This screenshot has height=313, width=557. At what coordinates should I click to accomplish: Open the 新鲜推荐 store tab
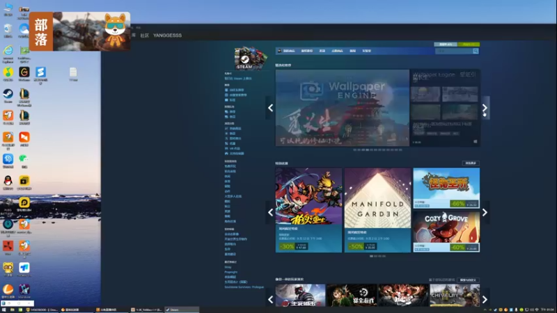click(307, 51)
